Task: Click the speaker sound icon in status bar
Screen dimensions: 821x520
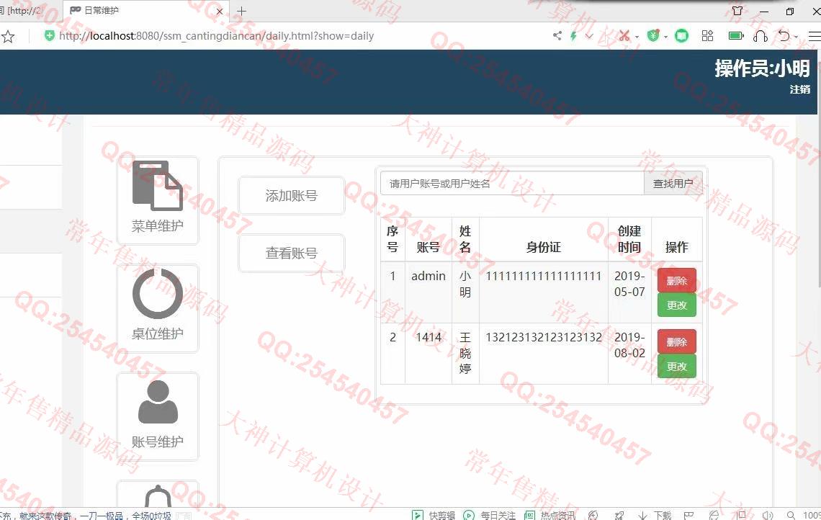Action: (767, 515)
